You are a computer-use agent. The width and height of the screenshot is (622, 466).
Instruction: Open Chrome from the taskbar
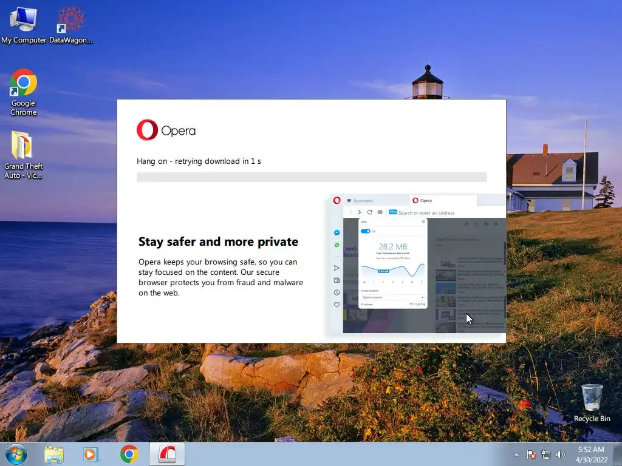click(129, 454)
